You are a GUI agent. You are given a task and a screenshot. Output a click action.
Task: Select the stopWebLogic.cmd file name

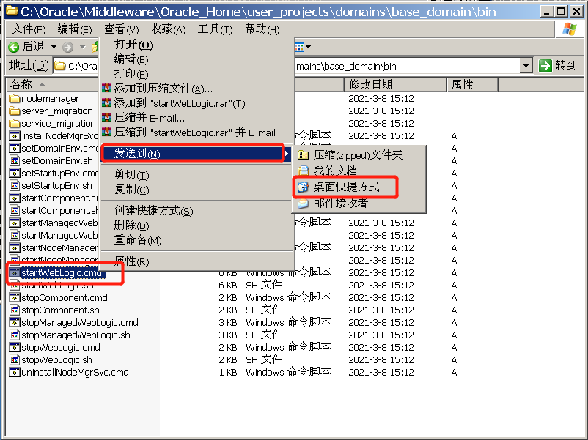61,347
